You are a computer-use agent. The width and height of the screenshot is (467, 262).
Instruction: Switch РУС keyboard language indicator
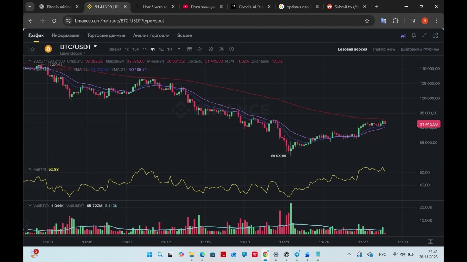pyautogui.click(x=382, y=254)
